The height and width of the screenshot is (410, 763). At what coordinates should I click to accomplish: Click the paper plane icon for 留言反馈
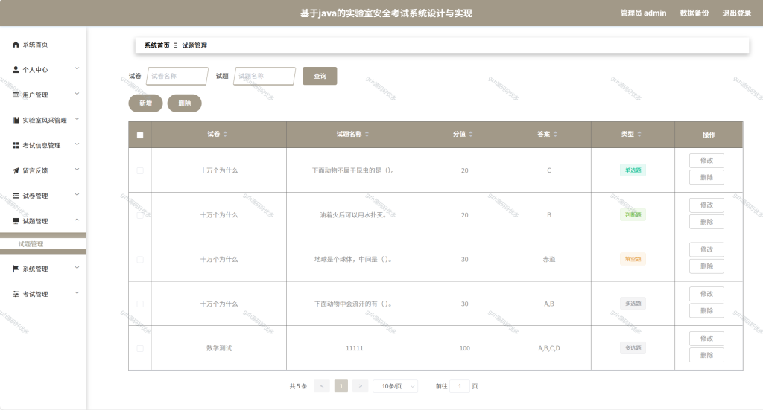pyautogui.click(x=16, y=171)
